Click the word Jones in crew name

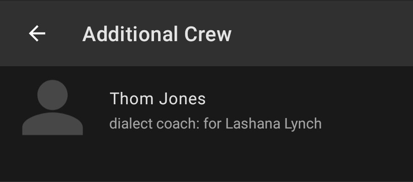pos(182,99)
